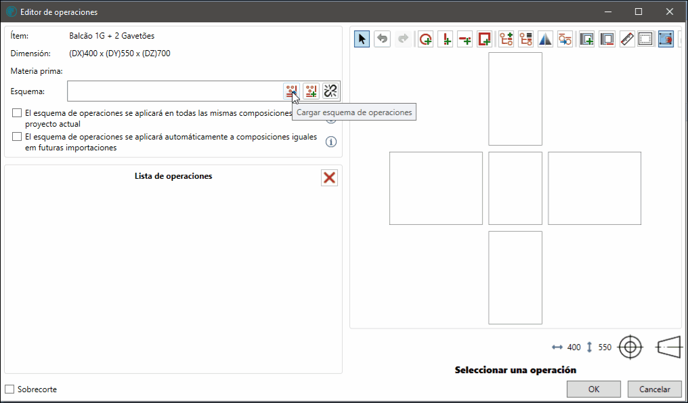688x403 pixels.
Task: Select the left face panel in preview
Action: click(435, 188)
